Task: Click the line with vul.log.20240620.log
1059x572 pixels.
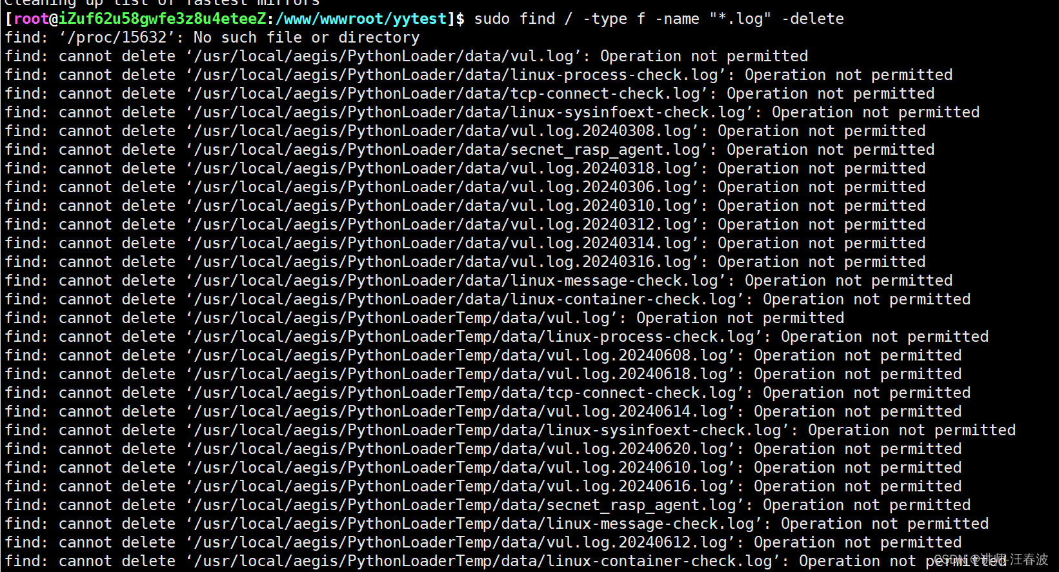Action: click(483, 449)
